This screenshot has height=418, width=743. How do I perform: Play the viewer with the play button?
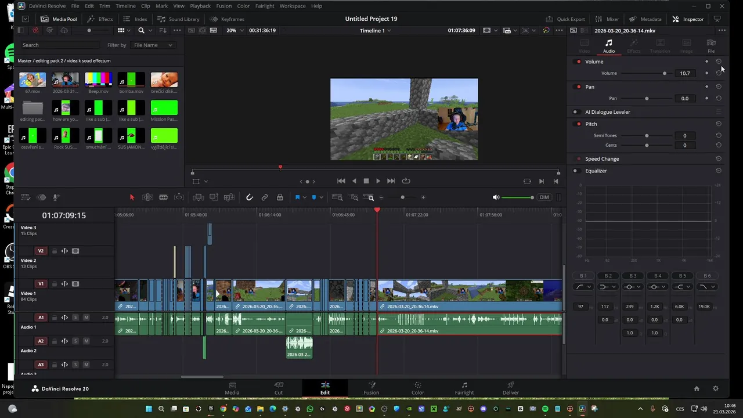pos(378,181)
